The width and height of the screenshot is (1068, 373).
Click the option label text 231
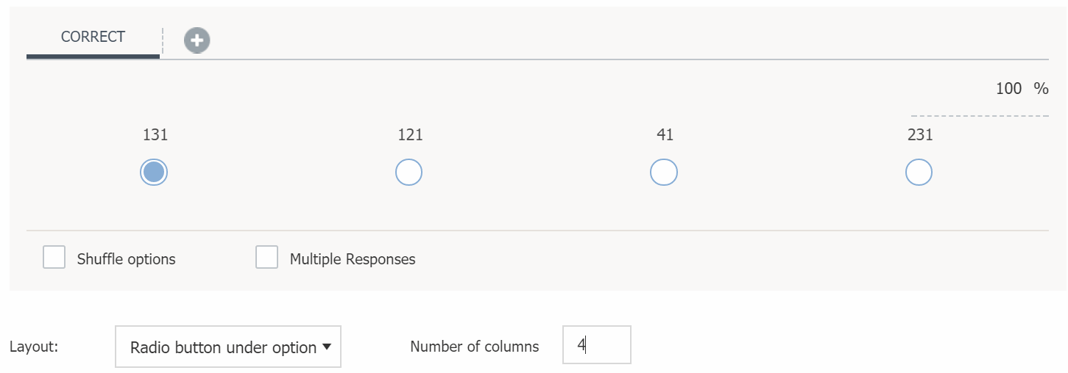pyautogui.click(x=919, y=135)
